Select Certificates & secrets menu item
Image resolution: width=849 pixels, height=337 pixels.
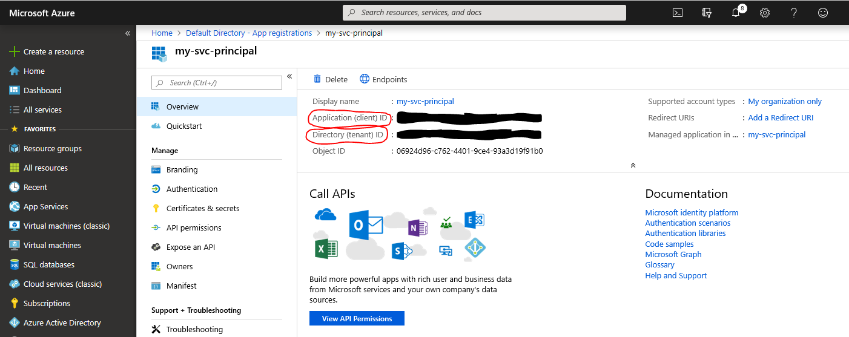pyautogui.click(x=203, y=208)
